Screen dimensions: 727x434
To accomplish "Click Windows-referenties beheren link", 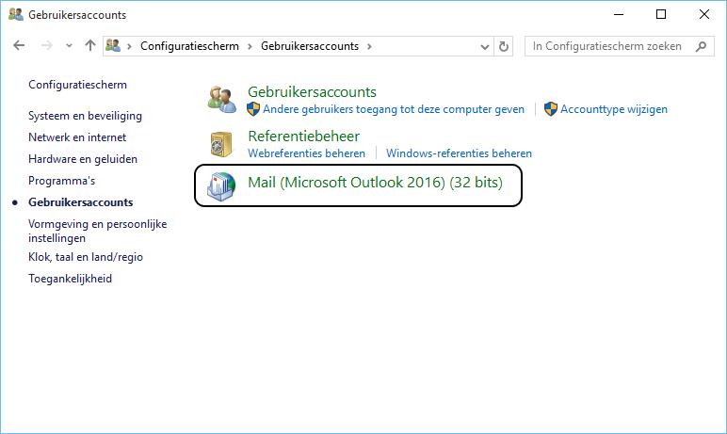I will pyautogui.click(x=459, y=153).
